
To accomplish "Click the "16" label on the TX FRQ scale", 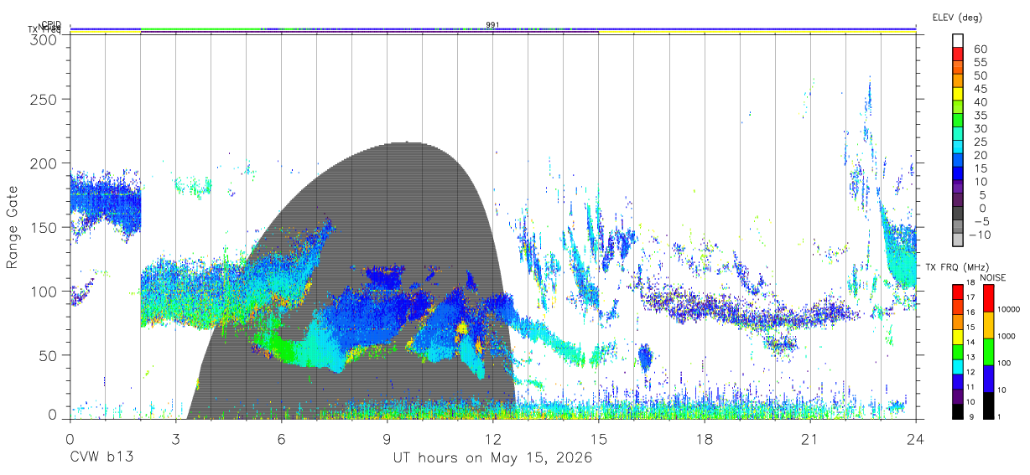I will pos(970,312).
